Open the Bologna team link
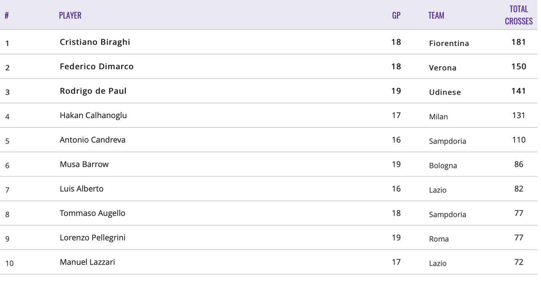The height and width of the screenshot is (284, 541). click(x=443, y=165)
